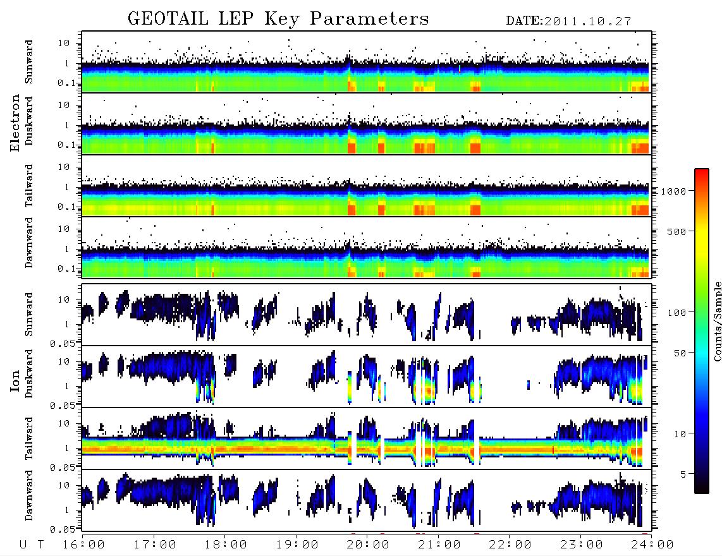722x556 pixels.
Task: Click inside the Ion Duskward spectrogram panel
Action: coord(367,377)
